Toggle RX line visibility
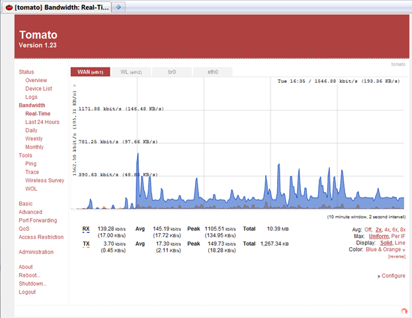Screen dimensions: 412x318 click(x=86, y=229)
